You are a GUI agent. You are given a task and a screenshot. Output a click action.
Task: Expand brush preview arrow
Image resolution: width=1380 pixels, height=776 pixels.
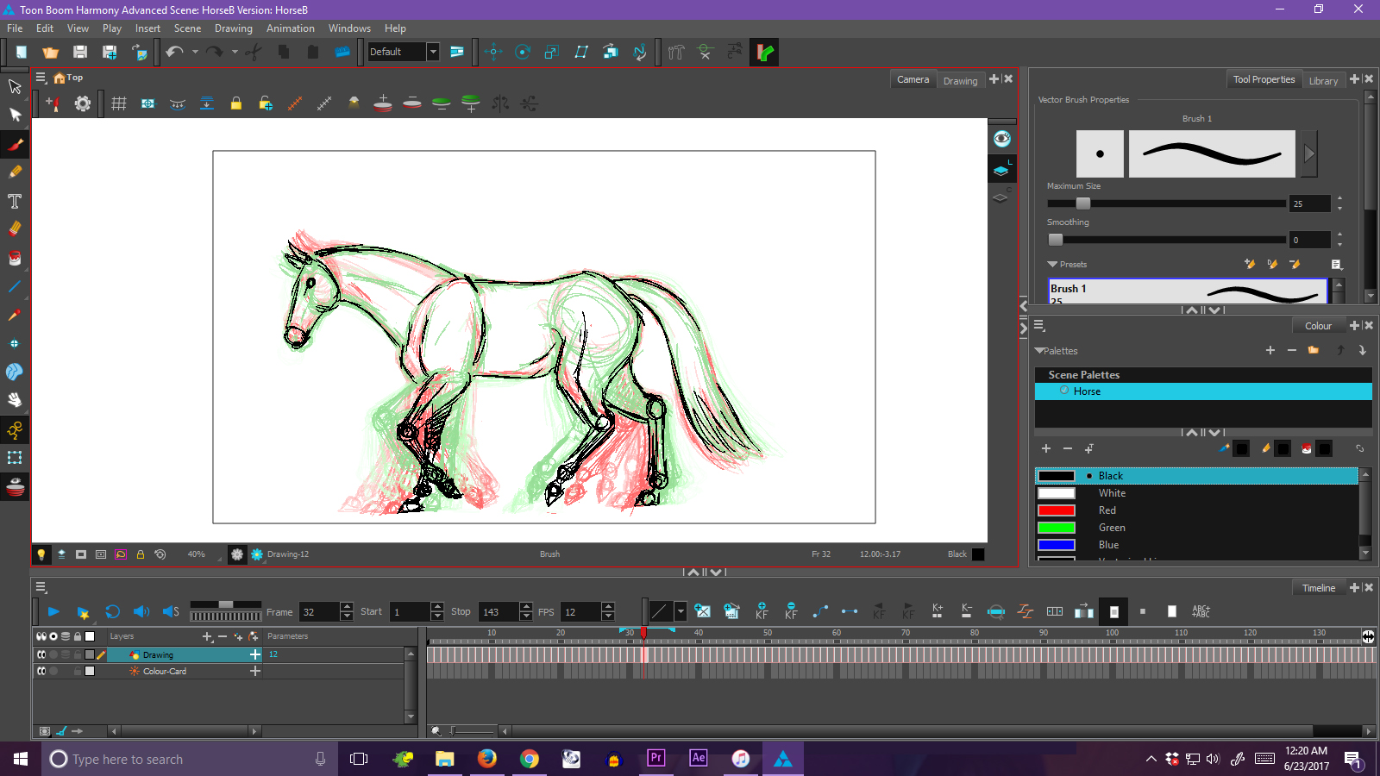pyautogui.click(x=1309, y=153)
